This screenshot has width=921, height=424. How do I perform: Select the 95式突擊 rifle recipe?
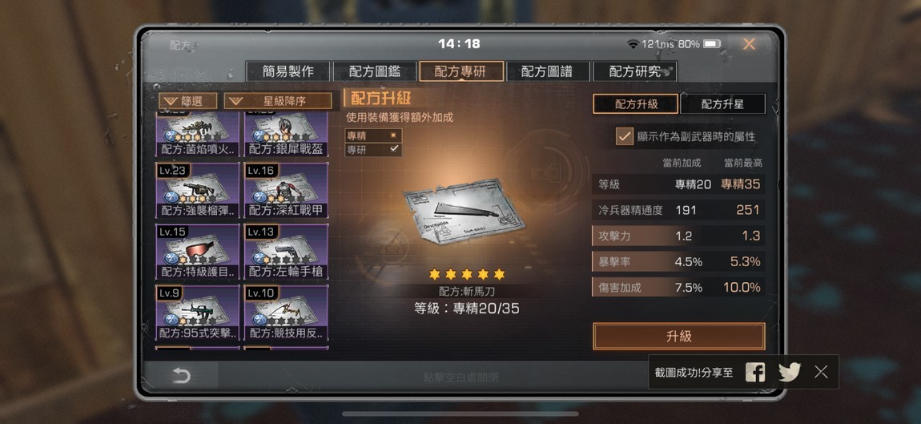tap(198, 313)
